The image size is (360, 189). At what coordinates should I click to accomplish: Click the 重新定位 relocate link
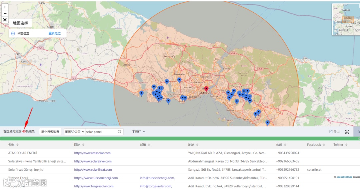click(55, 33)
